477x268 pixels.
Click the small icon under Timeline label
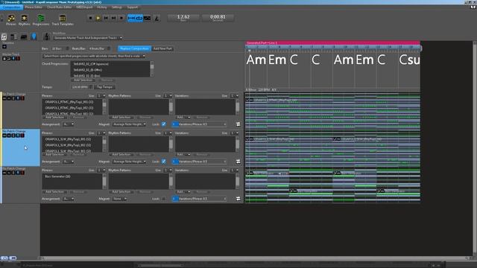[4, 47]
